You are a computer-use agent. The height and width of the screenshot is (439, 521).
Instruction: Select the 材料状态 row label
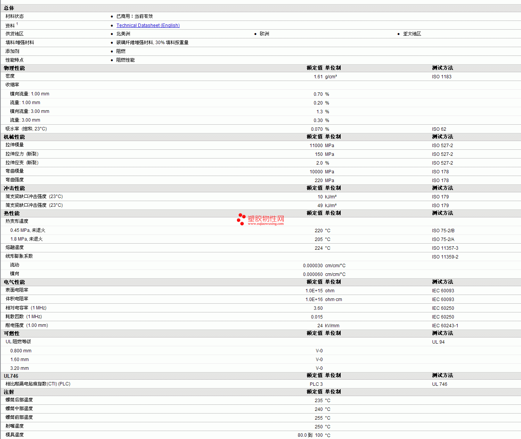14,16
